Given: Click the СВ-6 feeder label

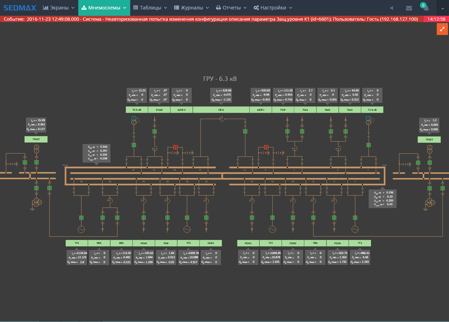Looking at the screenshot, I should click(x=221, y=110).
